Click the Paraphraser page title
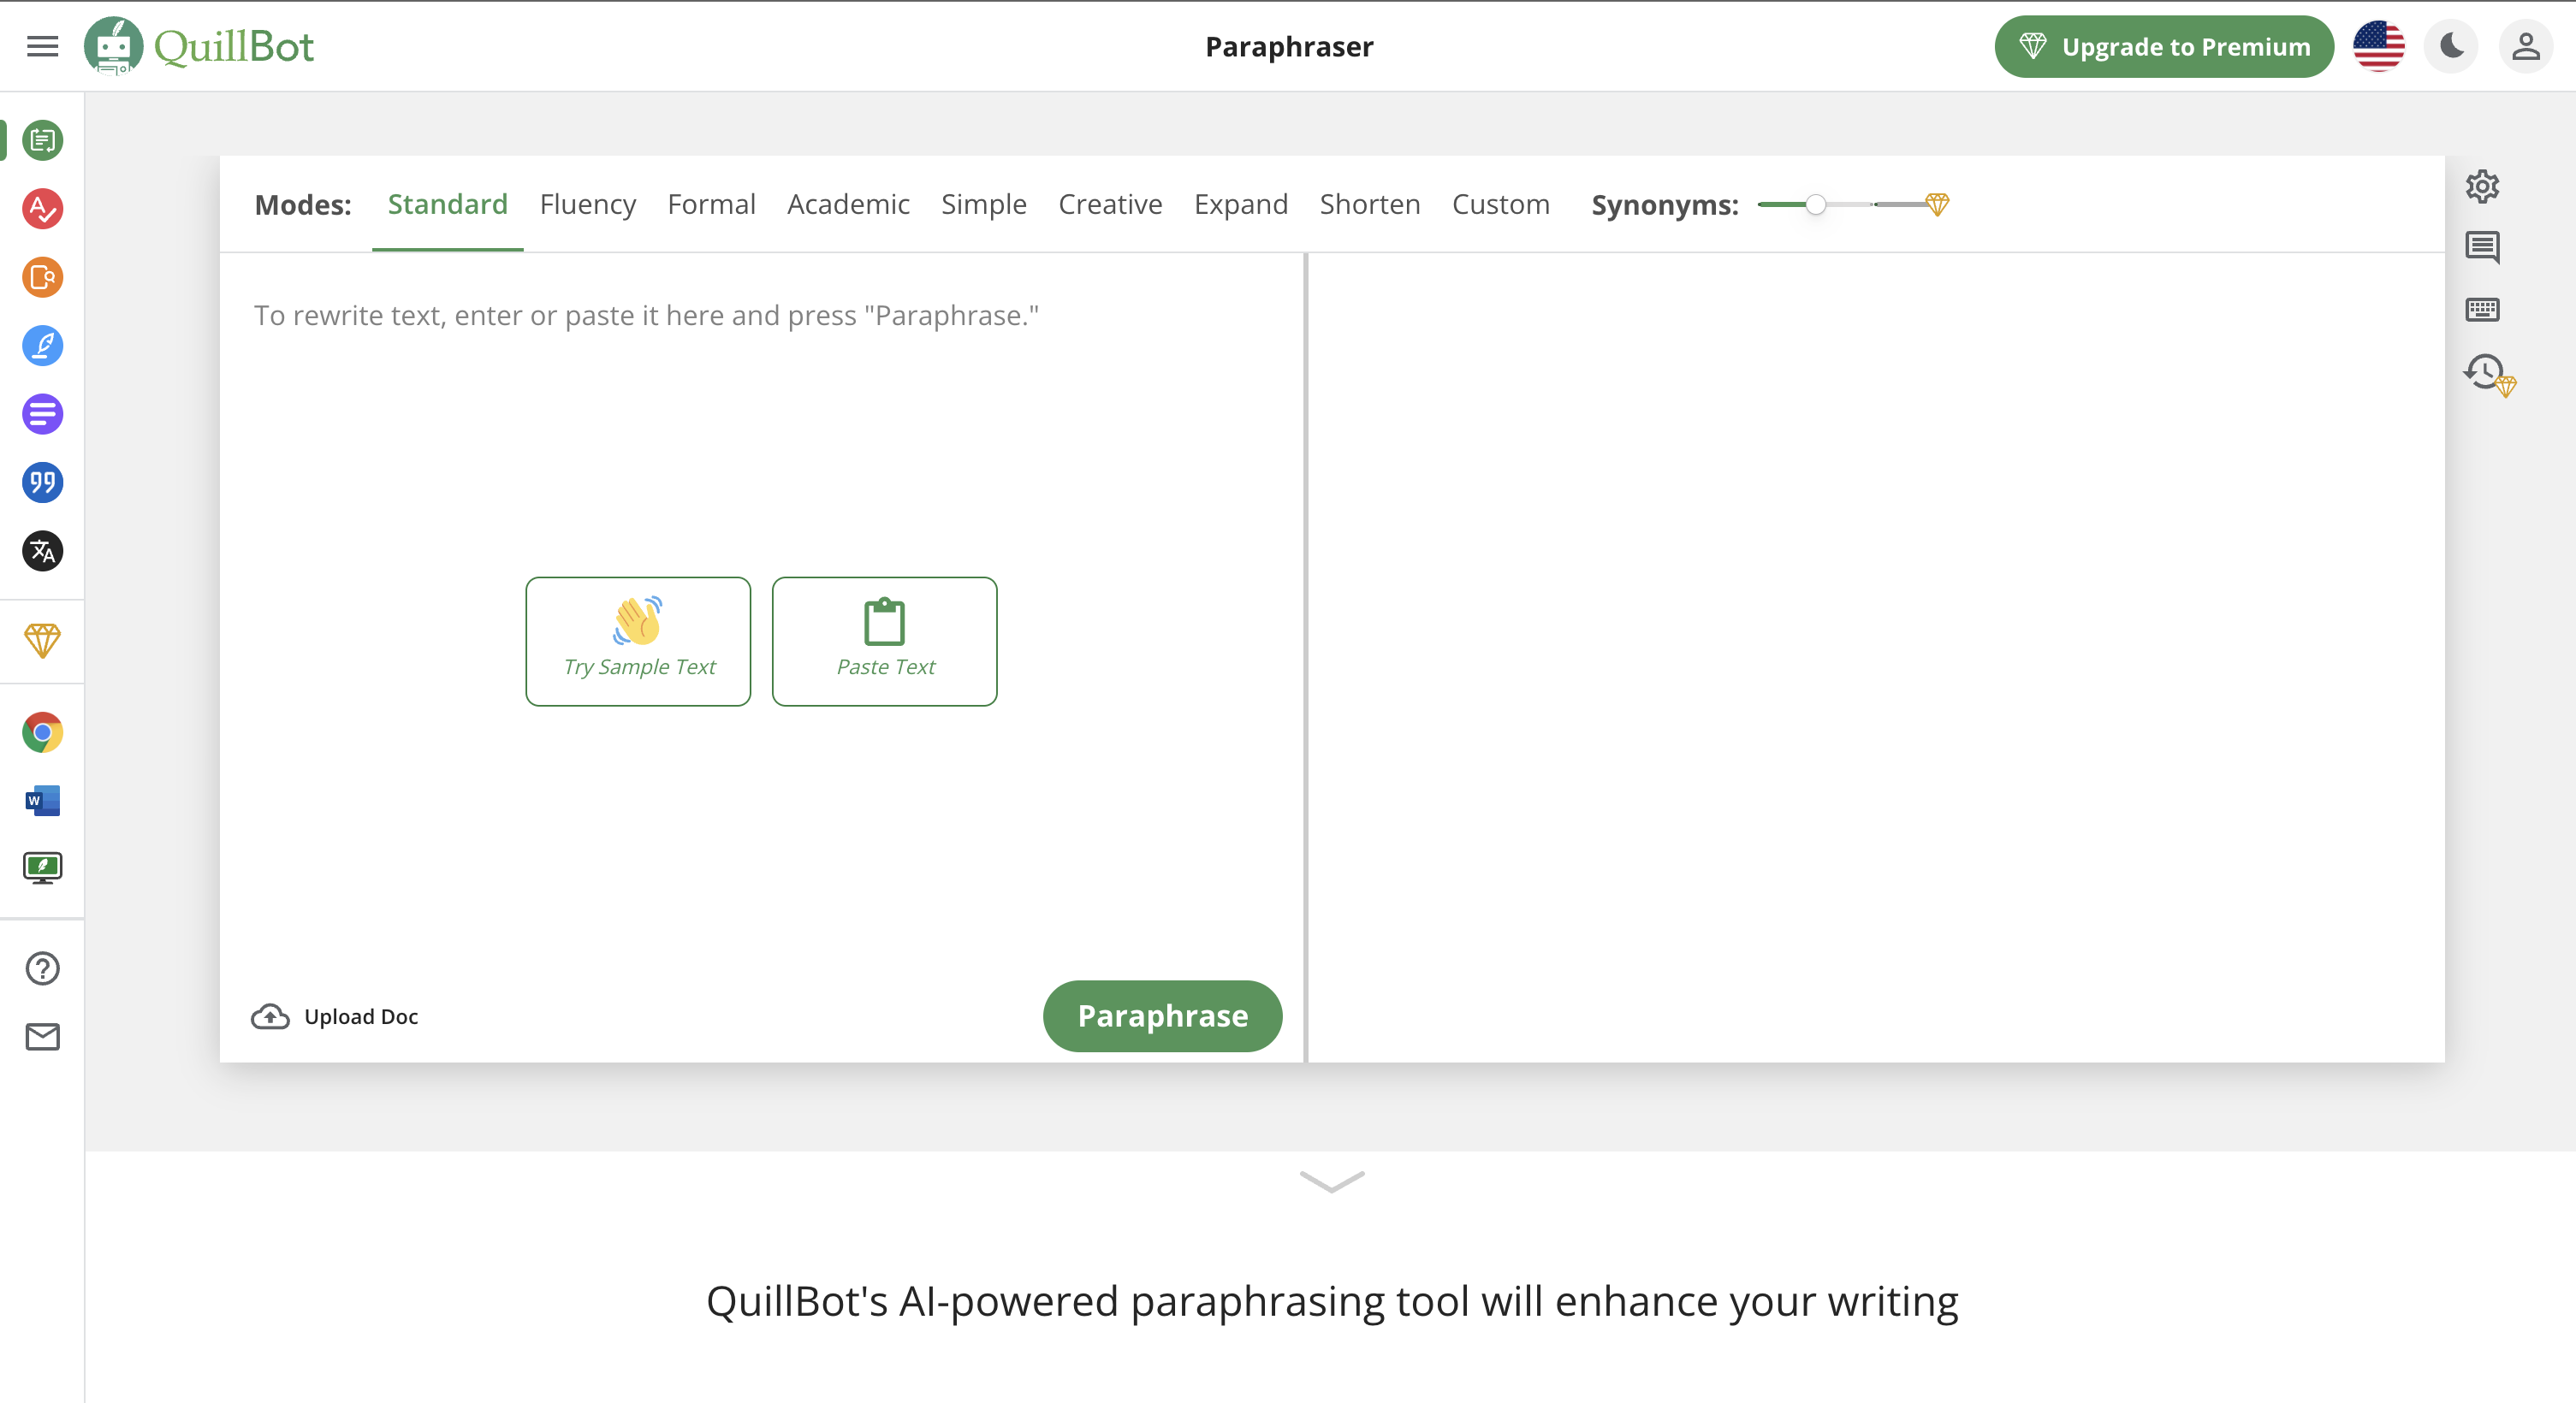 (x=1289, y=46)
